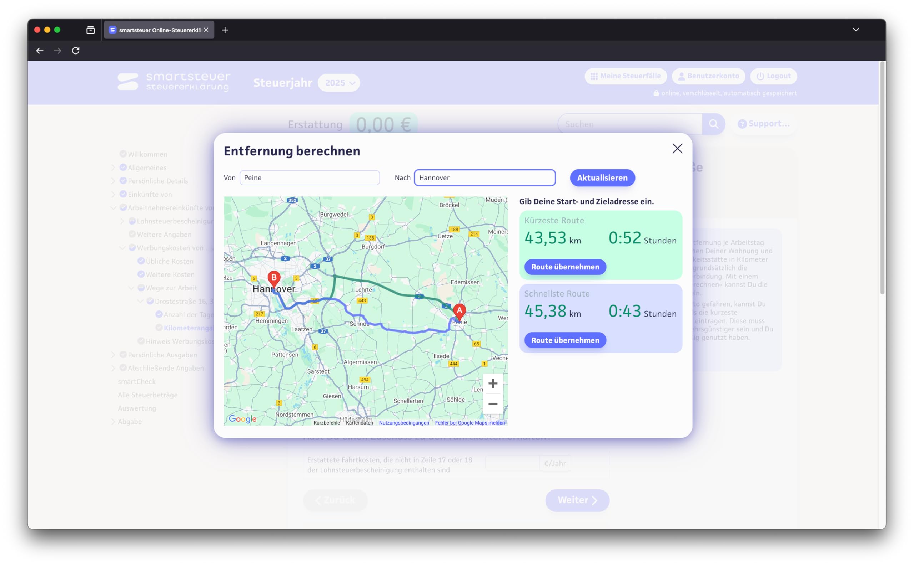This screenshot has height=566, width=914.
Task: Click Kartendaten map attribution
Action: [x=359, y=423]
